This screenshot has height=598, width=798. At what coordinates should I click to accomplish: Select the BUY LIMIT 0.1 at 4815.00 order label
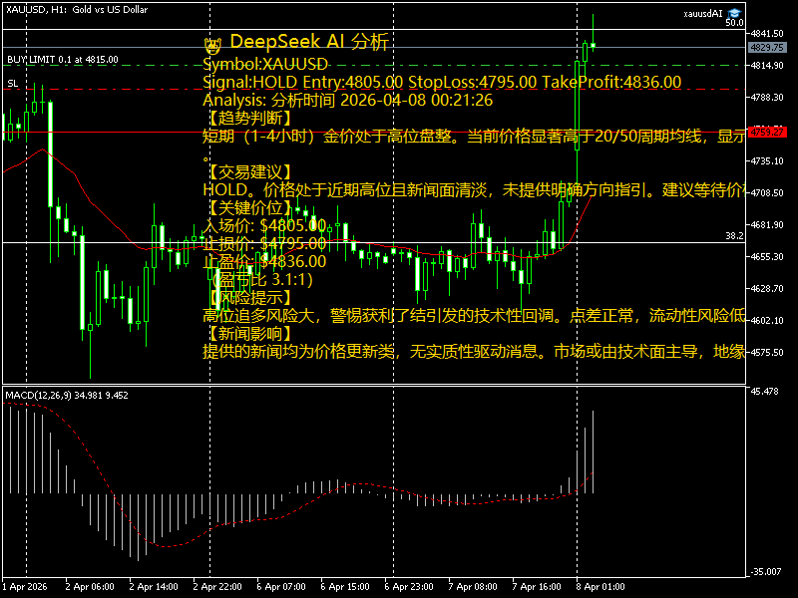(62, 59)
